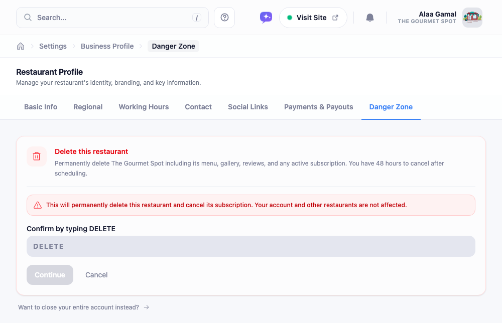Click the warning triangle icon in alert

38,205
